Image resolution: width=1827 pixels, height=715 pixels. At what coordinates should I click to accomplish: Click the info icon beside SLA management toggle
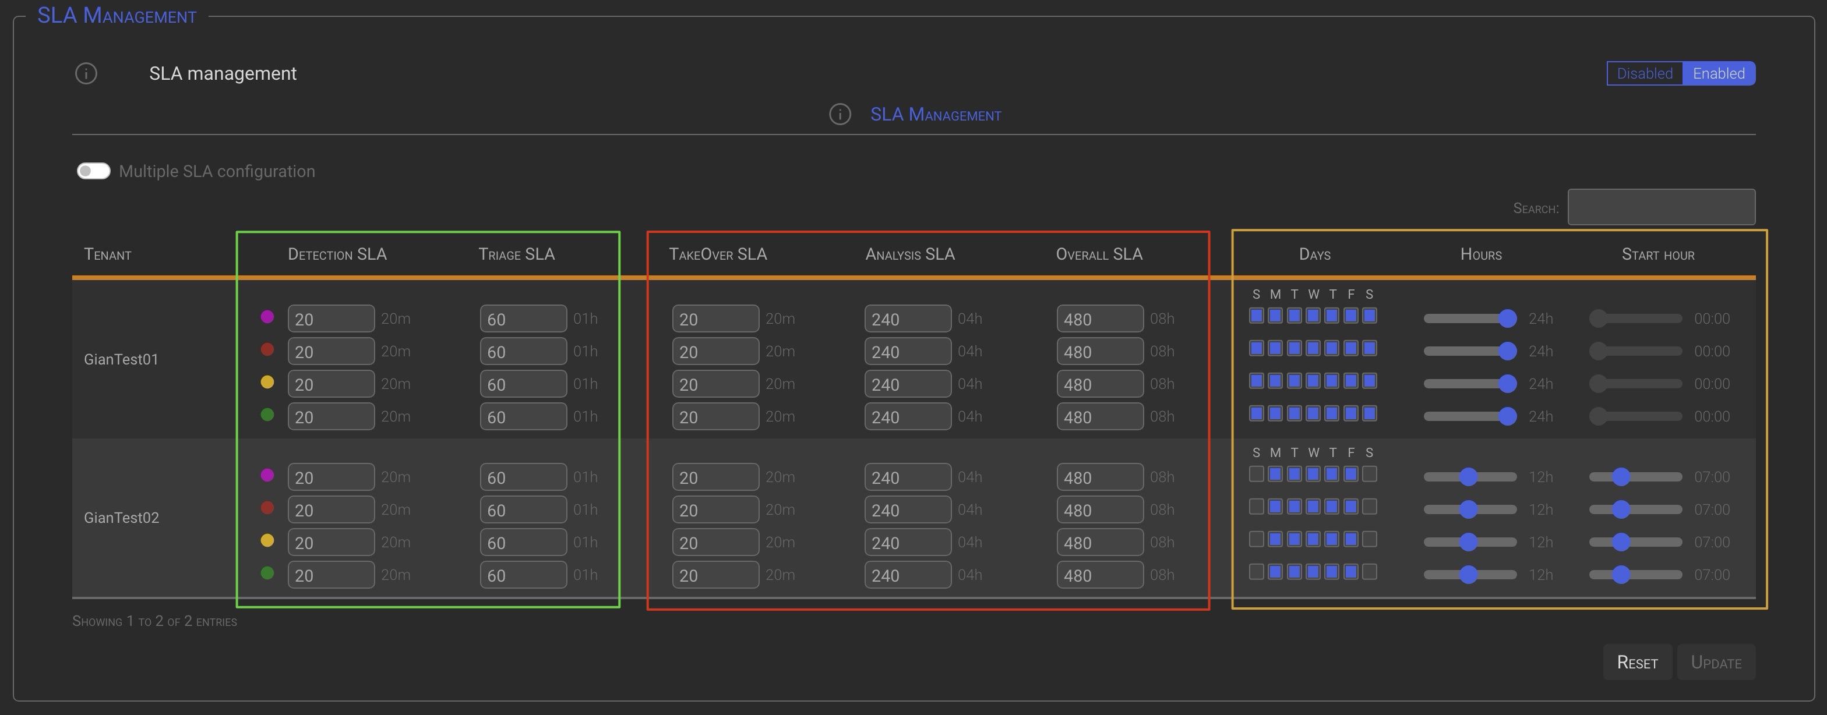86,73
